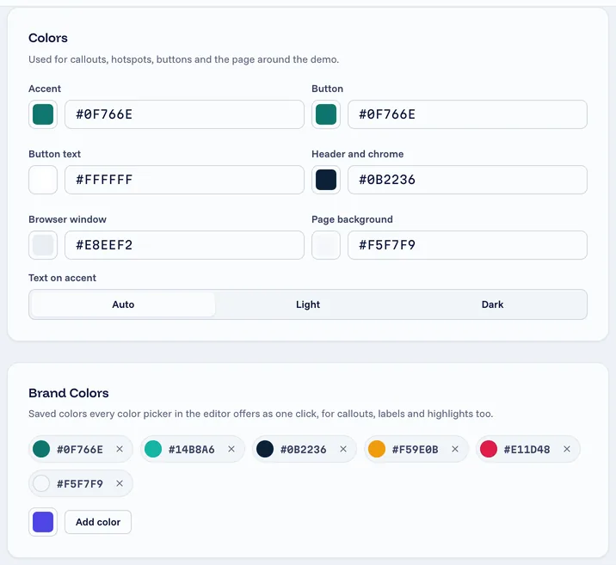Remove the #F59E0B brand color chip
616x565 pixels.
455,449
